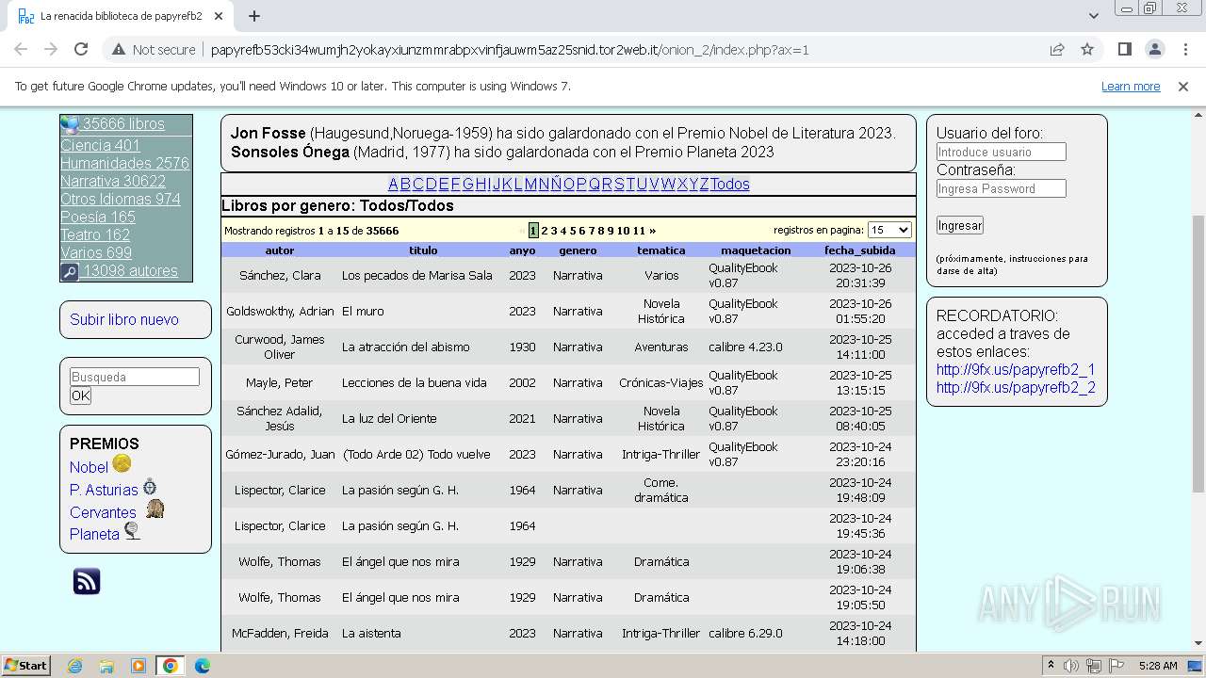This screenshot has width=1206, height=678.
Task: Select La renacida biblioteca browser tab
Action: pyautogui.click(x=121, y=16)
